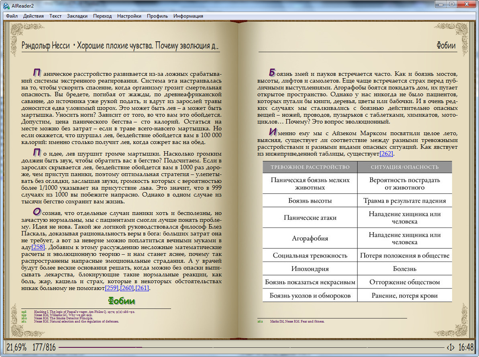Click drop cap Б in paragraph Боязнь змей
Screen dimensions: 479x357
pos(272,73)
